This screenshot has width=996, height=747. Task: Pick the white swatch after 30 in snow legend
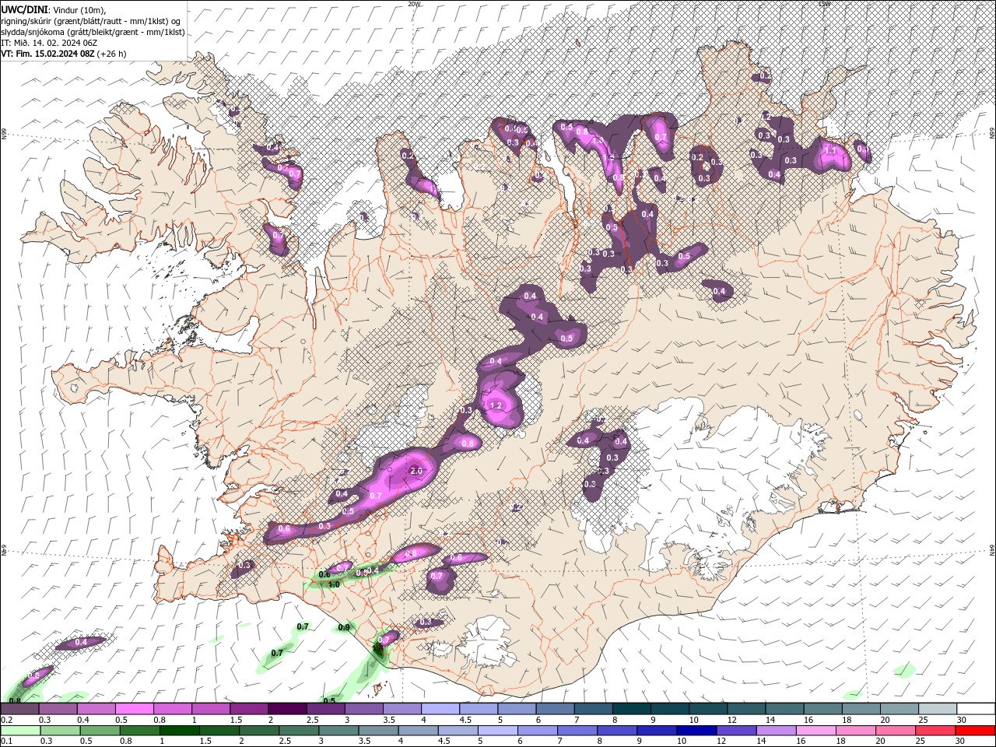tap(976, 708)
